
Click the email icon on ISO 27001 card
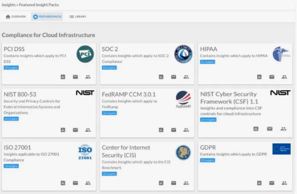[75, 183]
